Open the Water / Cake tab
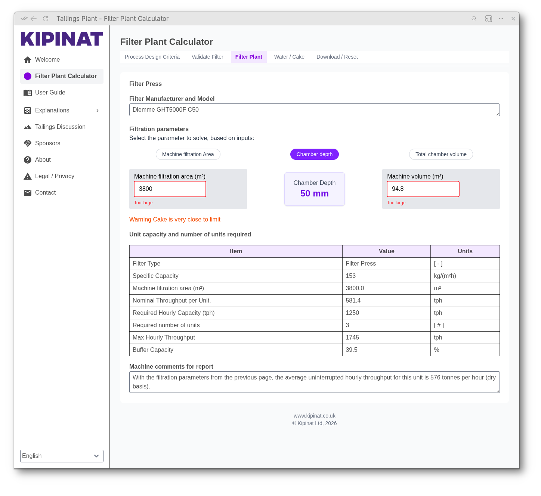The width and height of the screenshot is (541, 496). [289, 57]
